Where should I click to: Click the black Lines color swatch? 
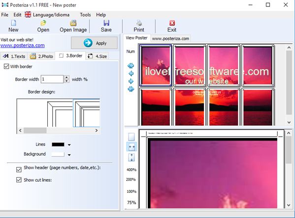[x=58, y=145]
